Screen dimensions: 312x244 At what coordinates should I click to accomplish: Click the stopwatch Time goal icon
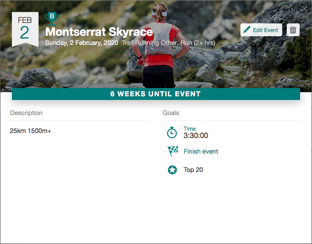pyautogui.click(x=172, y=133)
